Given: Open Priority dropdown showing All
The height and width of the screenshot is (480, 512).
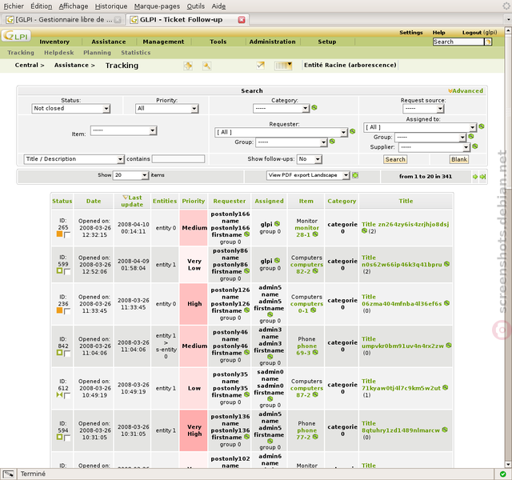Looking at the screenshot, I should [x=167, y=109].
